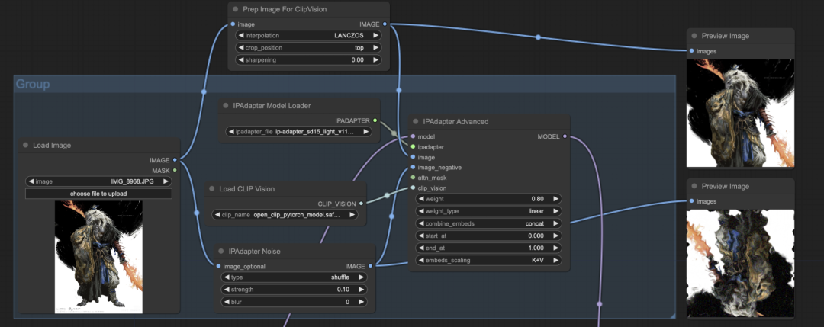Select next image file with right arrow
The height and width of the screenshot is (327, 824).
coord(166,181)
